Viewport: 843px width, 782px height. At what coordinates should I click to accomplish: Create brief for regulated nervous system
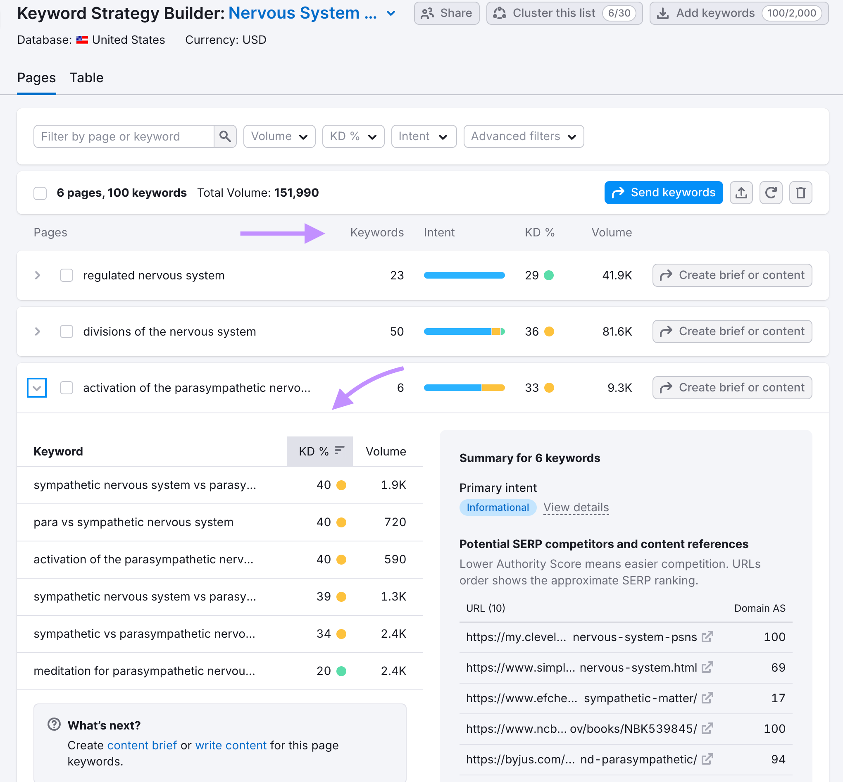(x=732, y=275)
